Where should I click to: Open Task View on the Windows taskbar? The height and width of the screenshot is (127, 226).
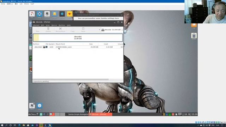pyautogui.click(x=15, y=125)
